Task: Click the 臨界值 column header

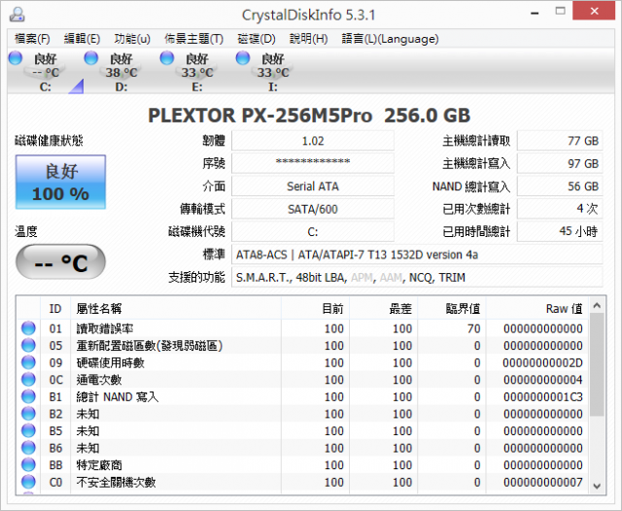Action: (452, 308)
